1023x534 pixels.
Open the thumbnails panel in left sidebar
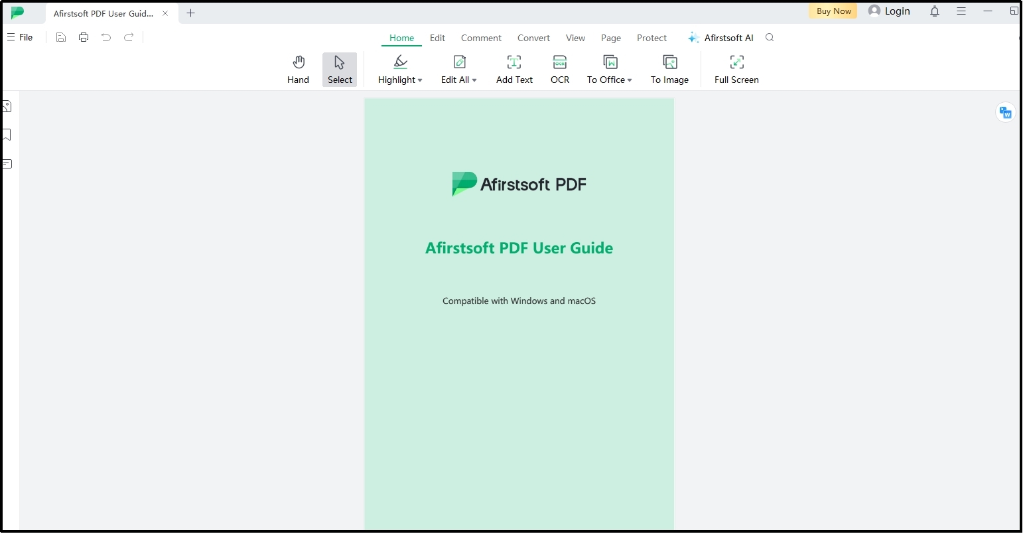7,106
